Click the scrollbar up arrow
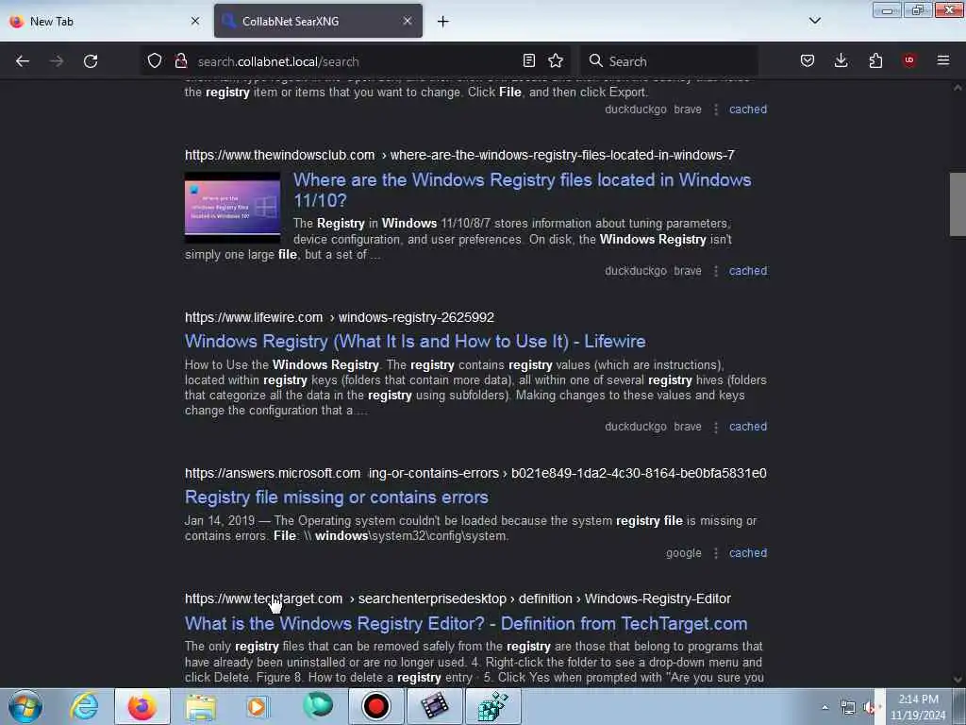 958,88
